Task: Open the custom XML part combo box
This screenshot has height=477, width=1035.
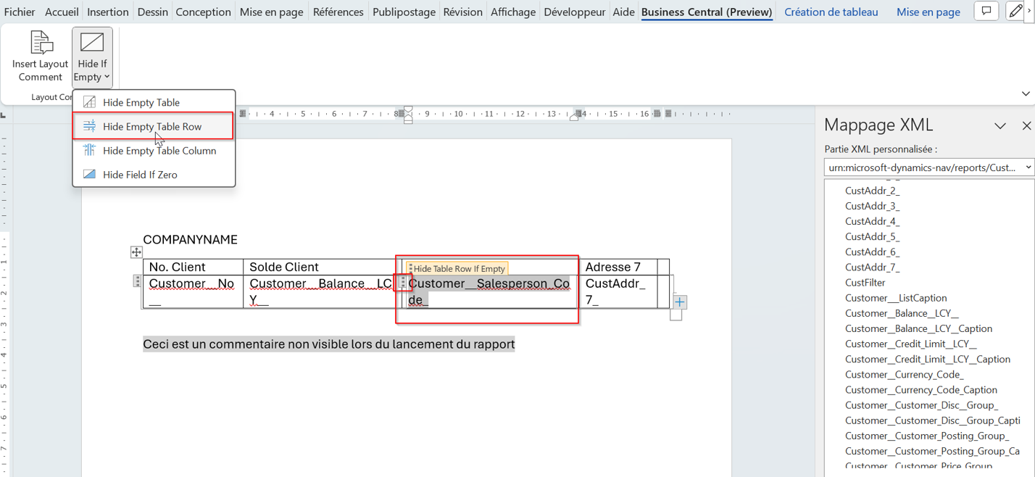Action: pos(928,167)
